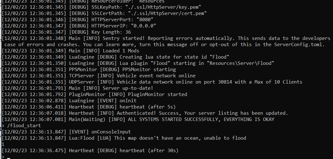The width and height of the screenshot is (333, 159).
Task: Click the typed /flood_start command
Action: (24, 126)
